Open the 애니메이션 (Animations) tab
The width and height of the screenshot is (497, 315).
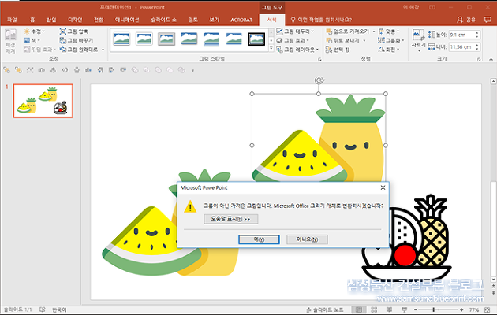(127, 20)
